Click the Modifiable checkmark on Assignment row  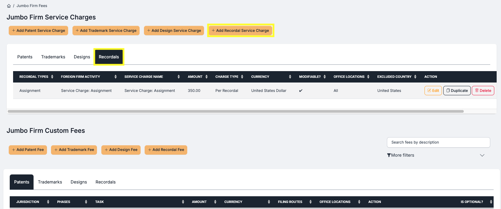(301, 90)
